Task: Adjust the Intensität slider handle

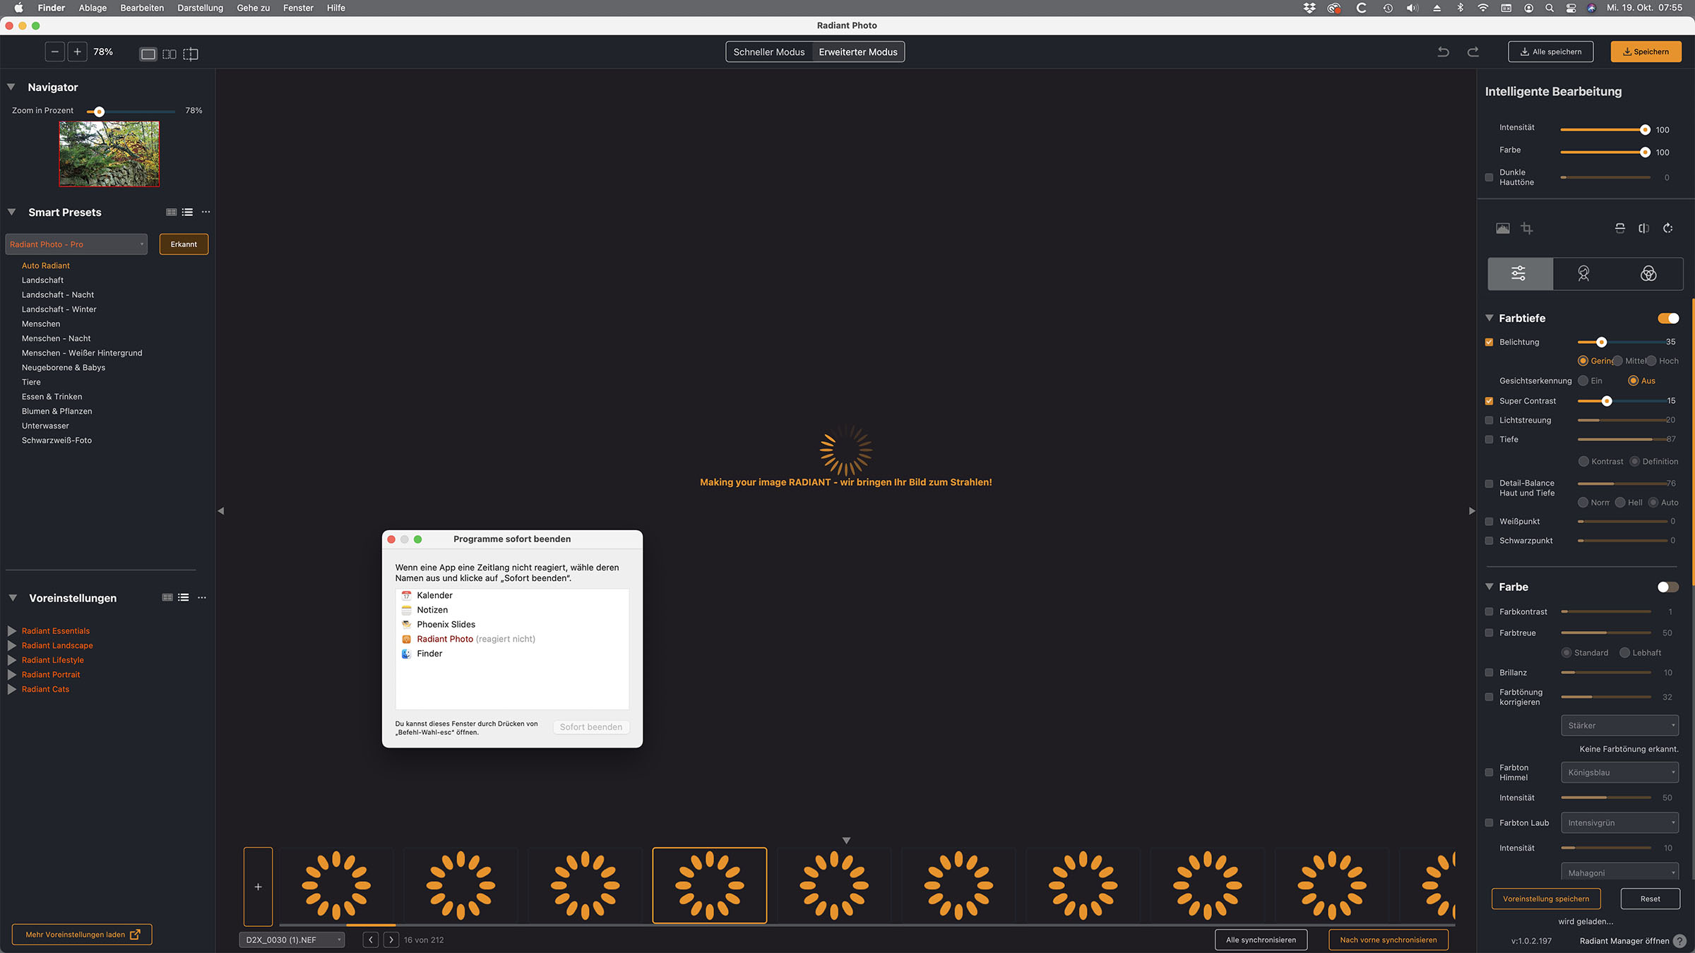Action: [x=1645, y=130]
